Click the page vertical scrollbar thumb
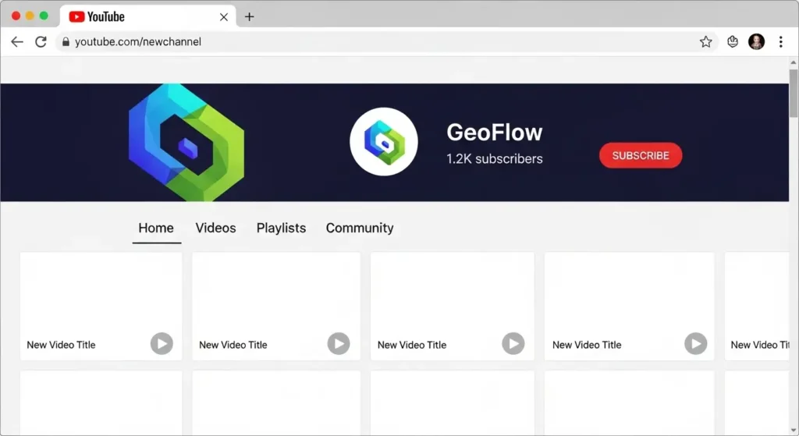799x436 pixels. (x=794, y=94)
